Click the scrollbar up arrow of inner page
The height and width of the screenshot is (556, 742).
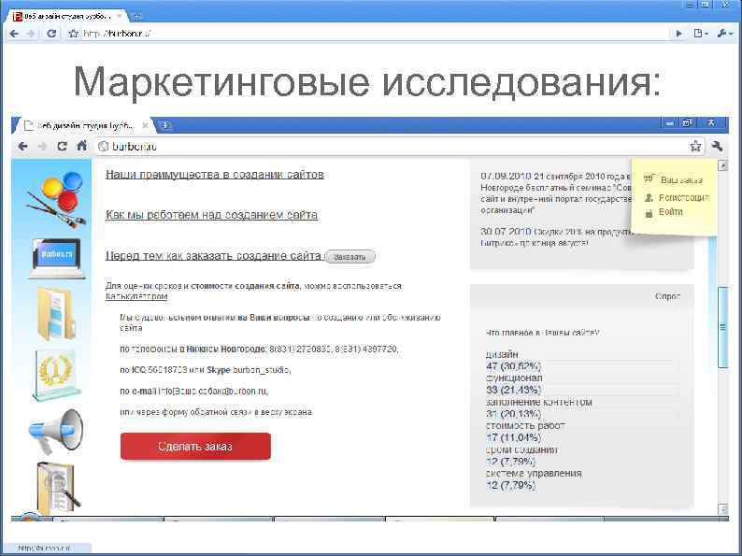click(x=722, y=165)
